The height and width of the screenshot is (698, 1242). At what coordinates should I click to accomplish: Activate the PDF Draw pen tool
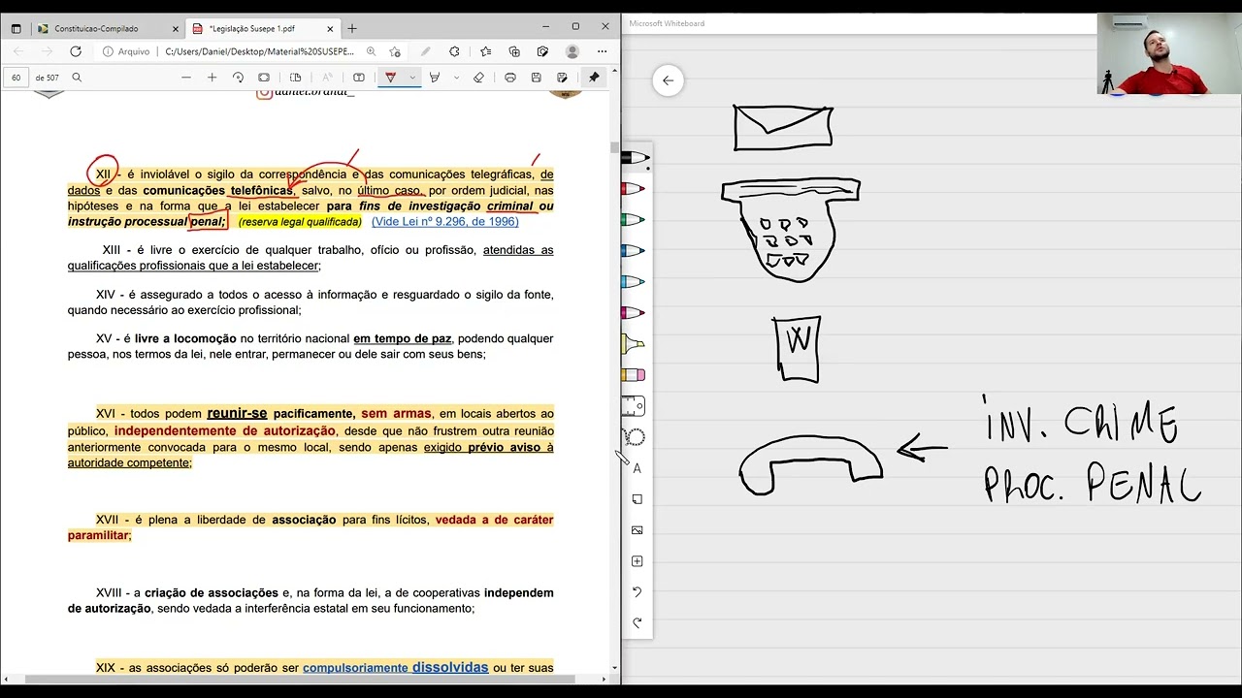(x=391, y=78)
